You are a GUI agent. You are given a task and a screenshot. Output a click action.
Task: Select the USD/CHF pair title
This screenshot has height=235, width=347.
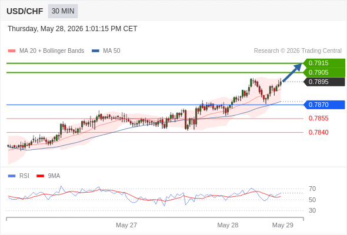click(25, 11)
